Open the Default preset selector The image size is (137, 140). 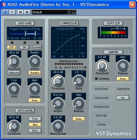pos(49,12)
